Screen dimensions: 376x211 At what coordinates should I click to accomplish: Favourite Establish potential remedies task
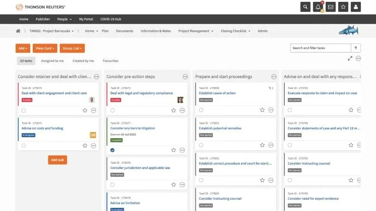pyautogui.click(x=263, y=145)
